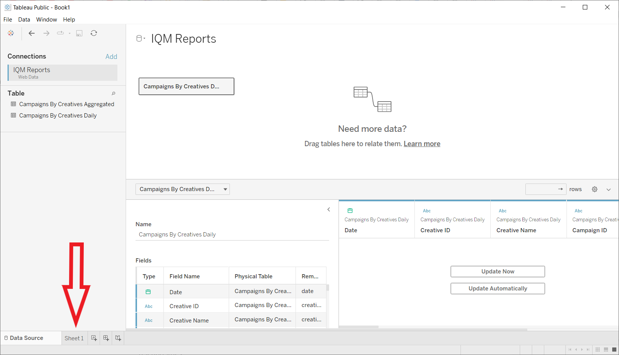The height and width of the screenshot is (355, 619).
Task: Click the Update Now button
Action: pos(497,272)
